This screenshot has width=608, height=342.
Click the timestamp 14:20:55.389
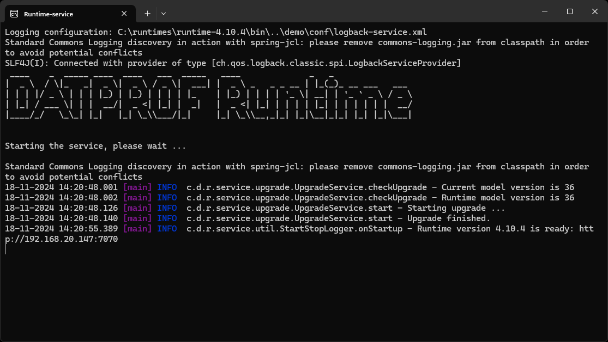pos(88,229)
